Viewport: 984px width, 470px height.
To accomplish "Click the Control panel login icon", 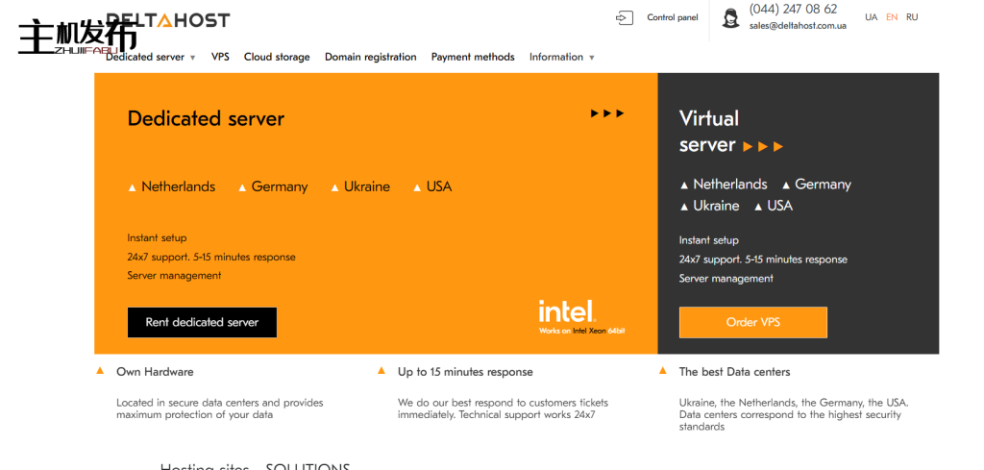I will 625,17.
